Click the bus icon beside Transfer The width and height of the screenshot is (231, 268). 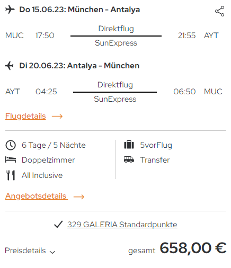coord(129,159)
